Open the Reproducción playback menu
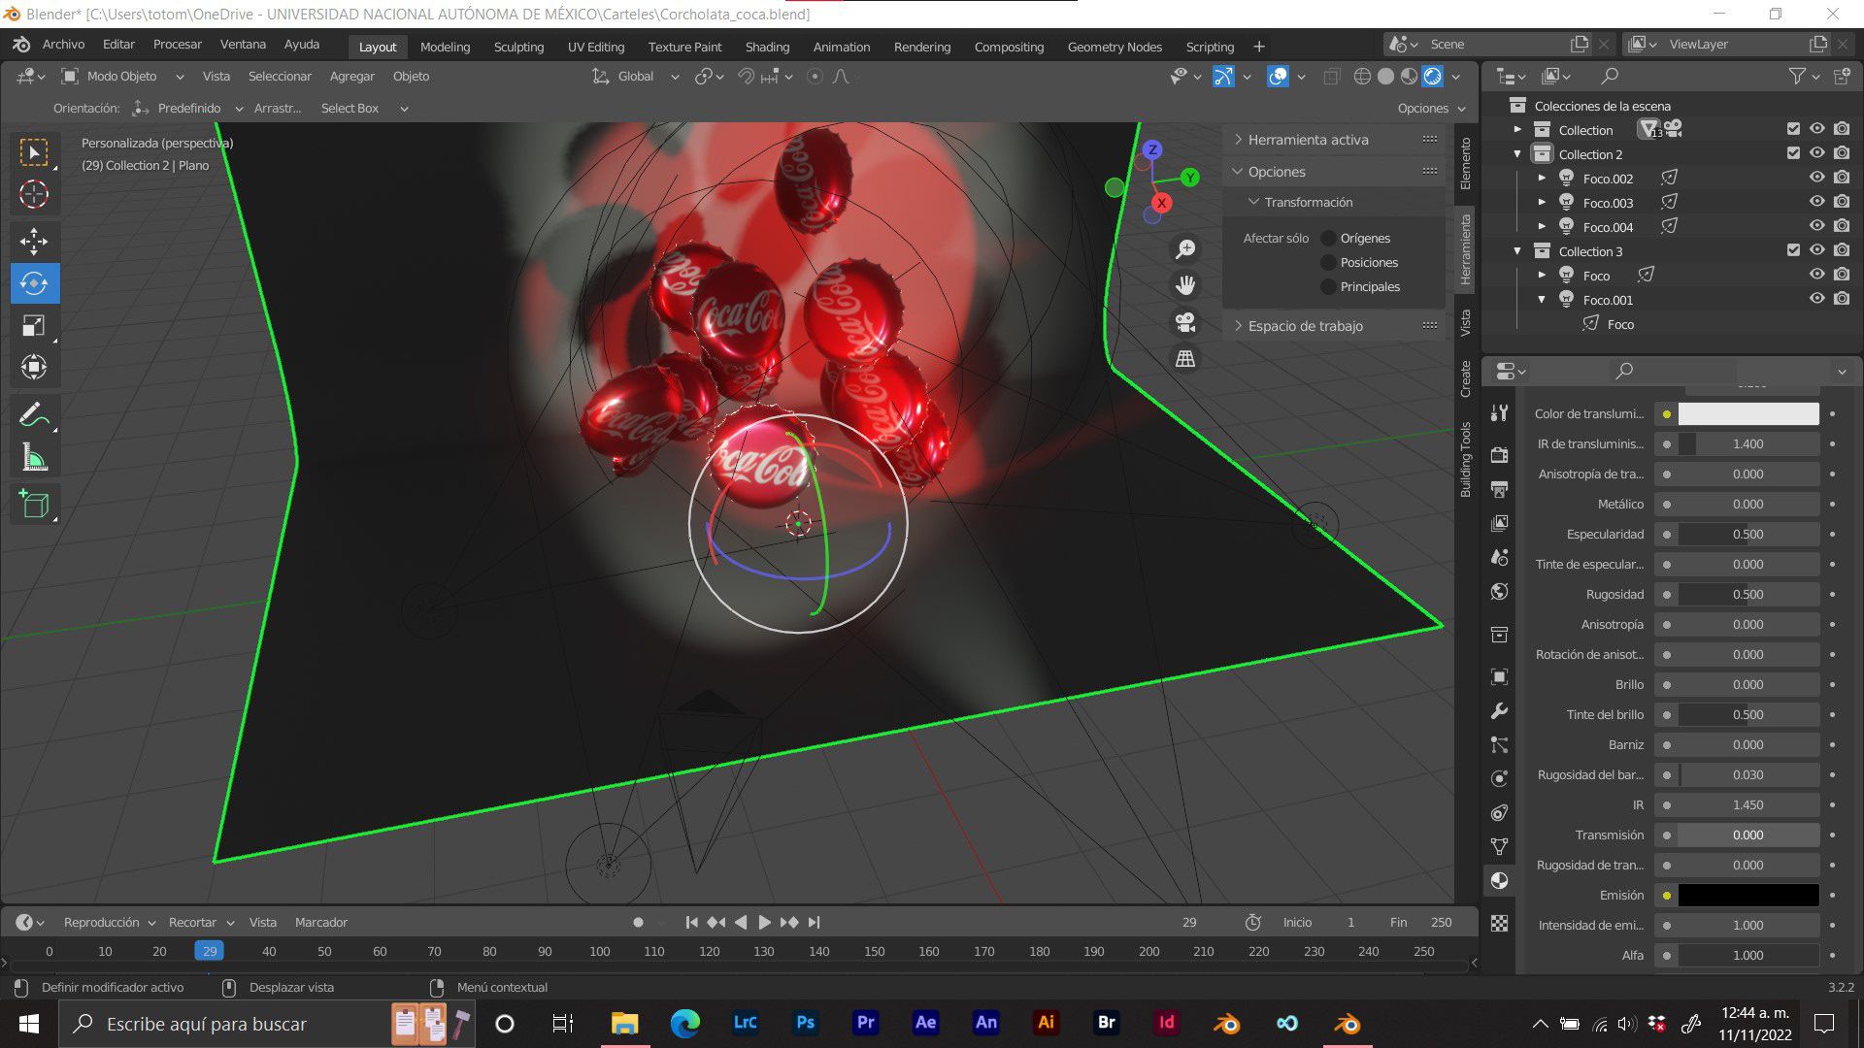This screenshot has width=1864, height=1048. click(109, 922)
